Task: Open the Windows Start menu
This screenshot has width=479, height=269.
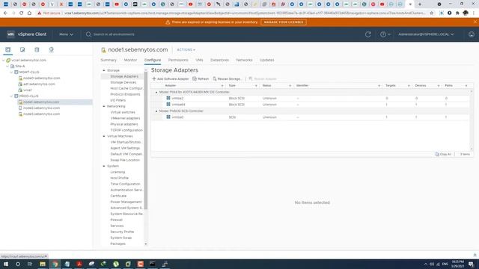Action: [6, 264]
